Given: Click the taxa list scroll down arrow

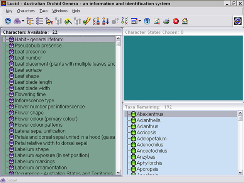Looking at the screenshot, I should pyautogui.click(x=240, y=173).
